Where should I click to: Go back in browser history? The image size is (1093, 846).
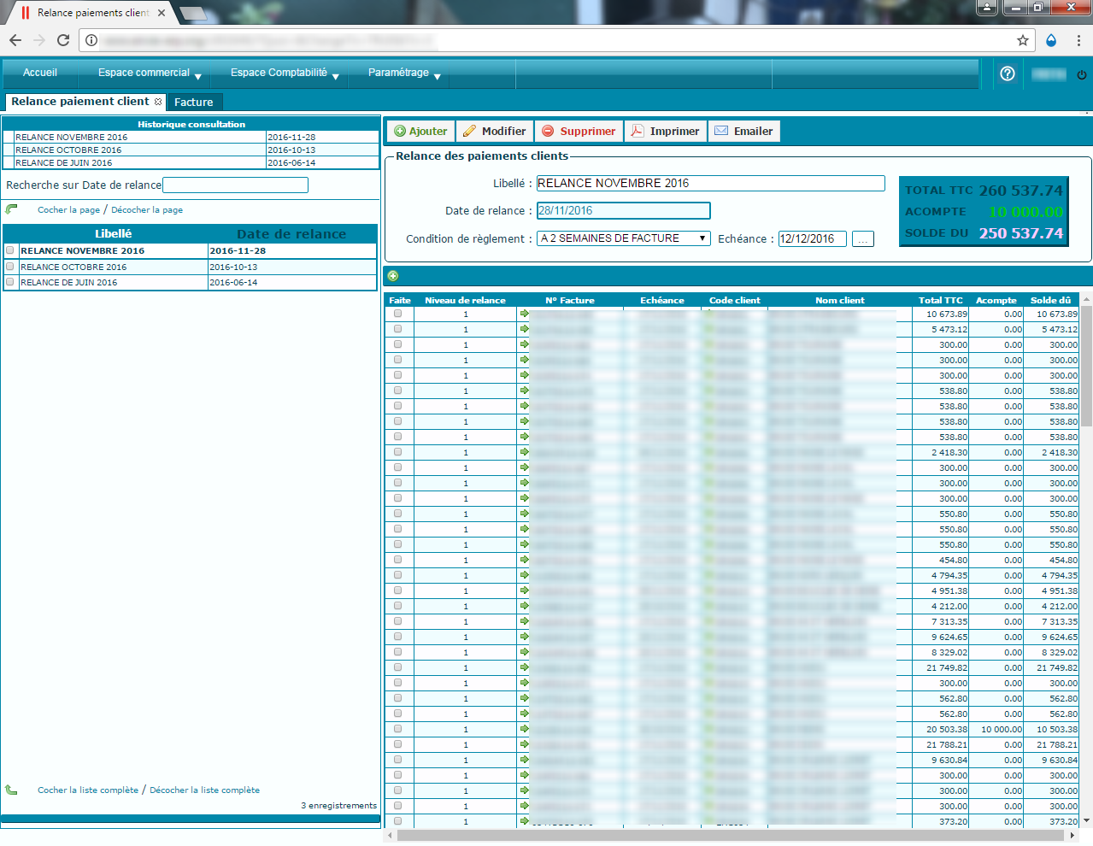pyautogui.click(x=15, y=40)
